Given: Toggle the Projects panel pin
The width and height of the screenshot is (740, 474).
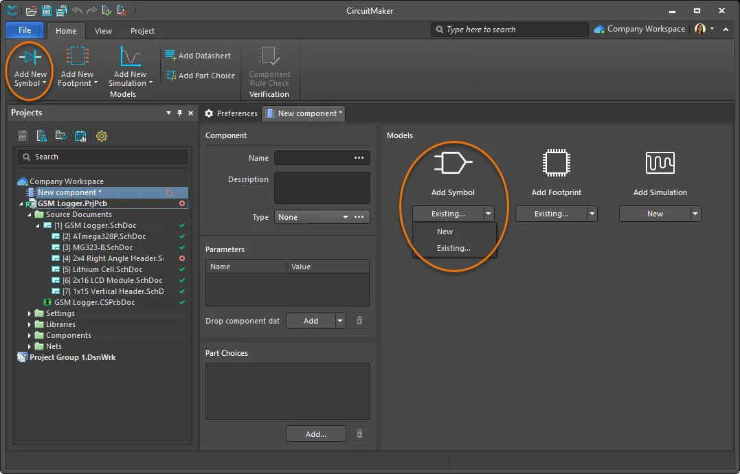Looking at the screenshot, I should pos(180,113).
